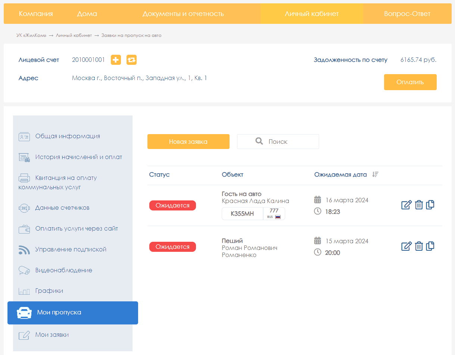This screenshot has height=355, width=455.
Task: Open the Компания menu
Action: [x=36, y=14]
